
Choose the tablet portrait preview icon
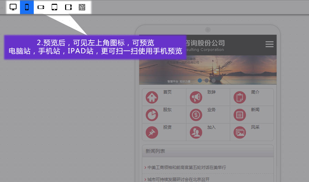(54, 7)
